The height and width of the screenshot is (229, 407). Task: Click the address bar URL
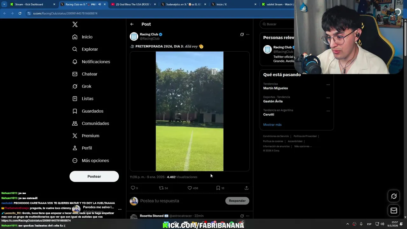65,13
